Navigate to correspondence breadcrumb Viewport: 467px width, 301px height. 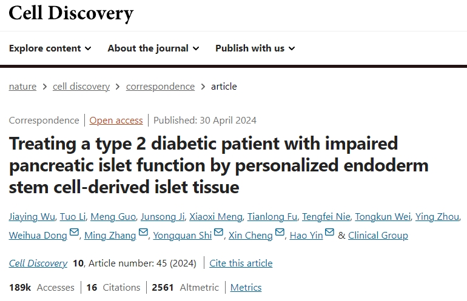[160, 87]
